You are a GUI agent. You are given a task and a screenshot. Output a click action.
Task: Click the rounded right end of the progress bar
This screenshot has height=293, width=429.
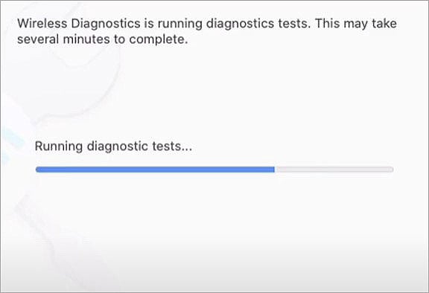tap(391, 170)
